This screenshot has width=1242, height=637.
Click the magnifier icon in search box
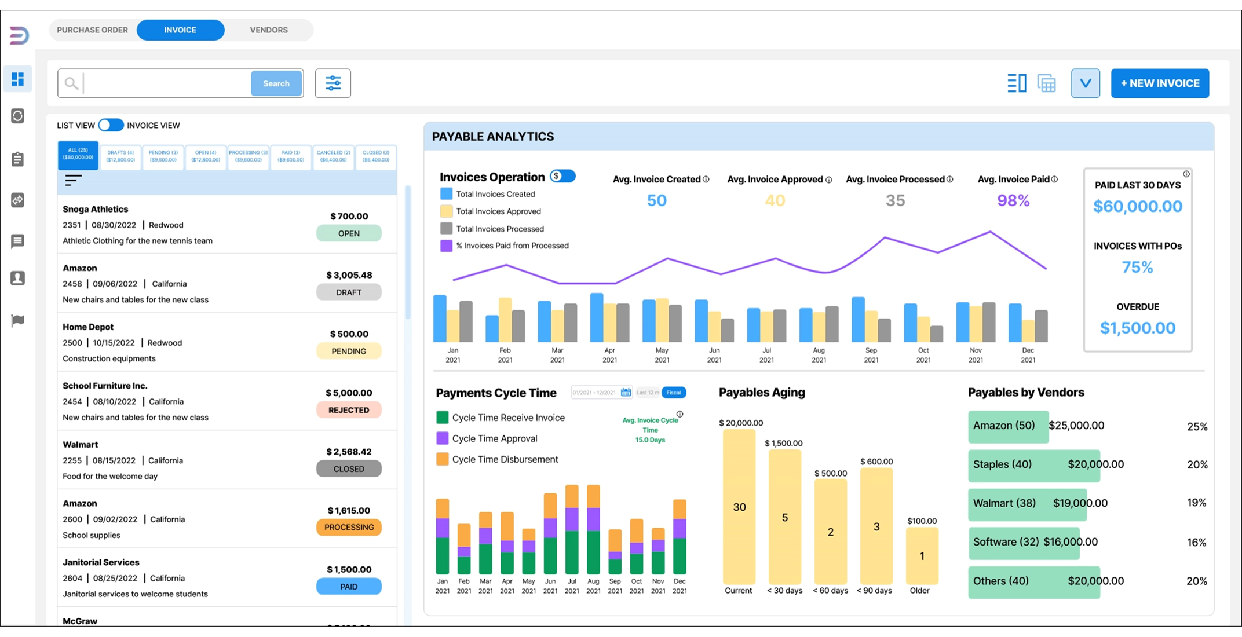point(71,83)
